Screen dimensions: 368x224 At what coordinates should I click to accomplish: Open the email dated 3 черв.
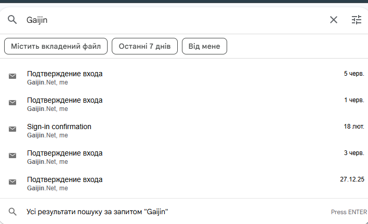(x=184, y=157)
